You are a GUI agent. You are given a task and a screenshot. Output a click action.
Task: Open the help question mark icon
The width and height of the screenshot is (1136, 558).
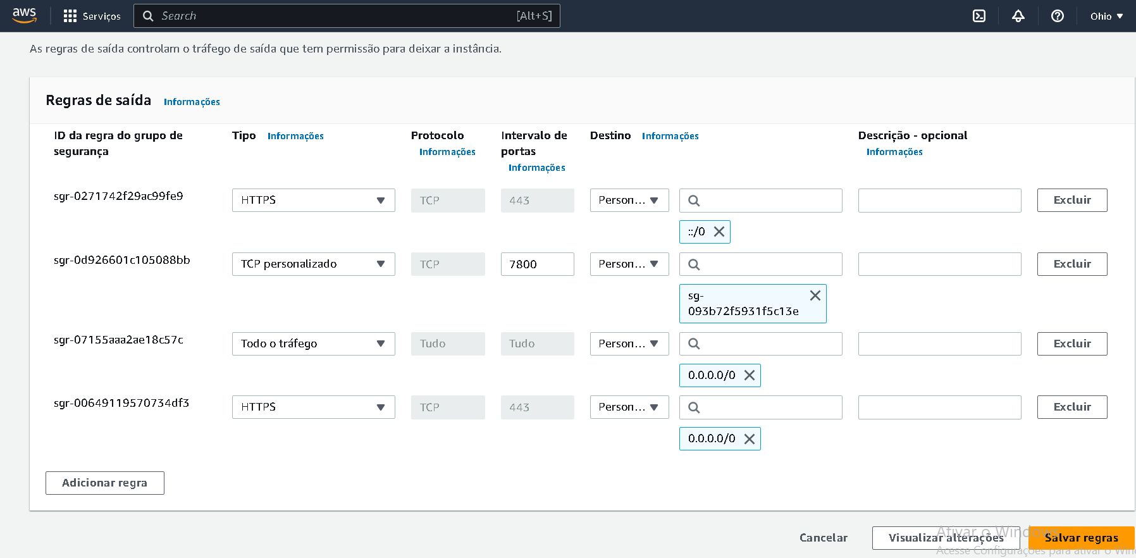click(1058, 16)
